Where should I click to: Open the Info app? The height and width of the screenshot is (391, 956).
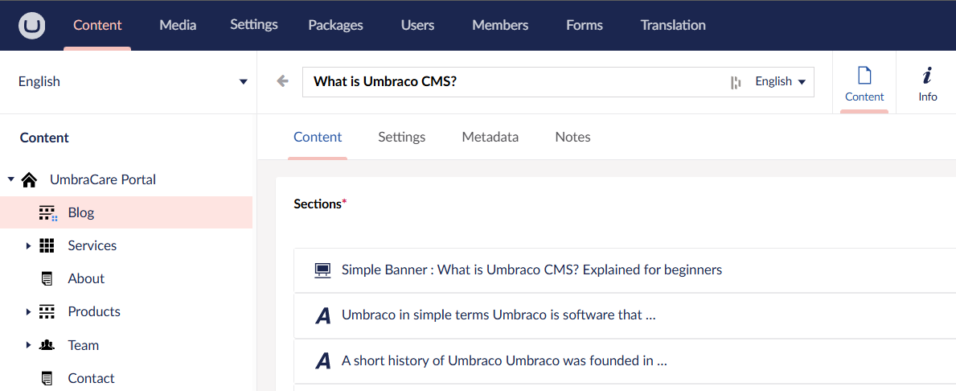pos(927,83)
